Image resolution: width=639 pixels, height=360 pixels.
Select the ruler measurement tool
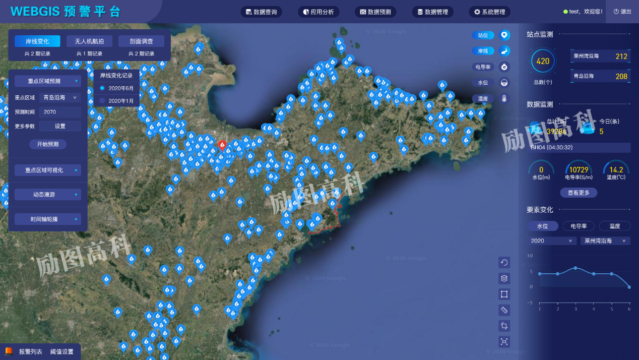(x=504, y=310)
